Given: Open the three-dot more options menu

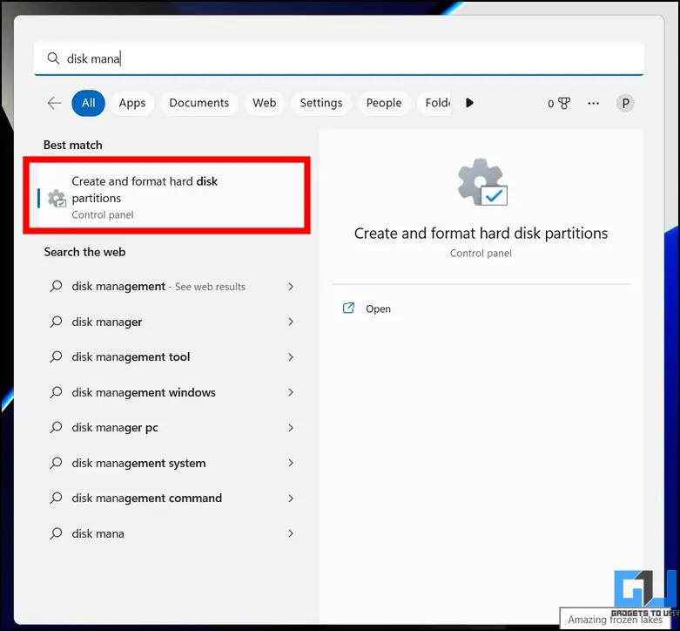Looking at the screenshot, I should point(593,104).
